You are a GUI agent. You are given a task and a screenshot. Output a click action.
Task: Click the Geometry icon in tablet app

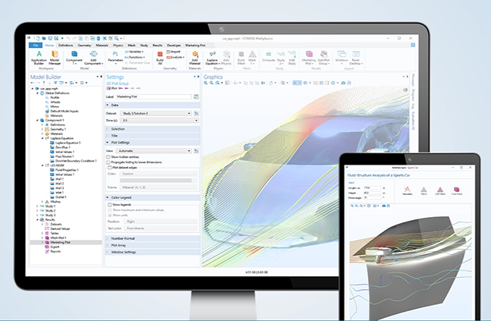click(x=406, y=190)
